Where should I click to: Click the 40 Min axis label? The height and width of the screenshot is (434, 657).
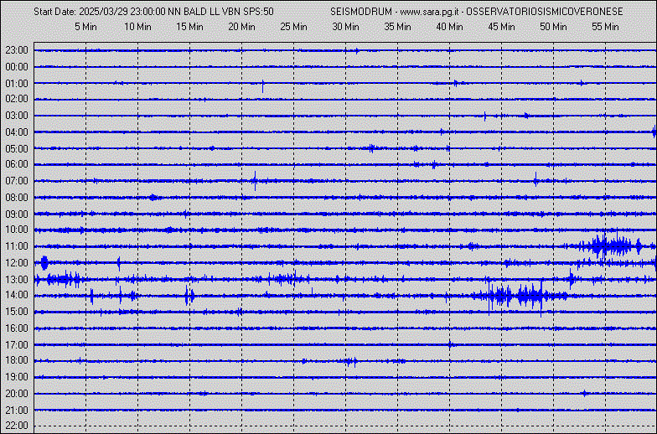449,27
